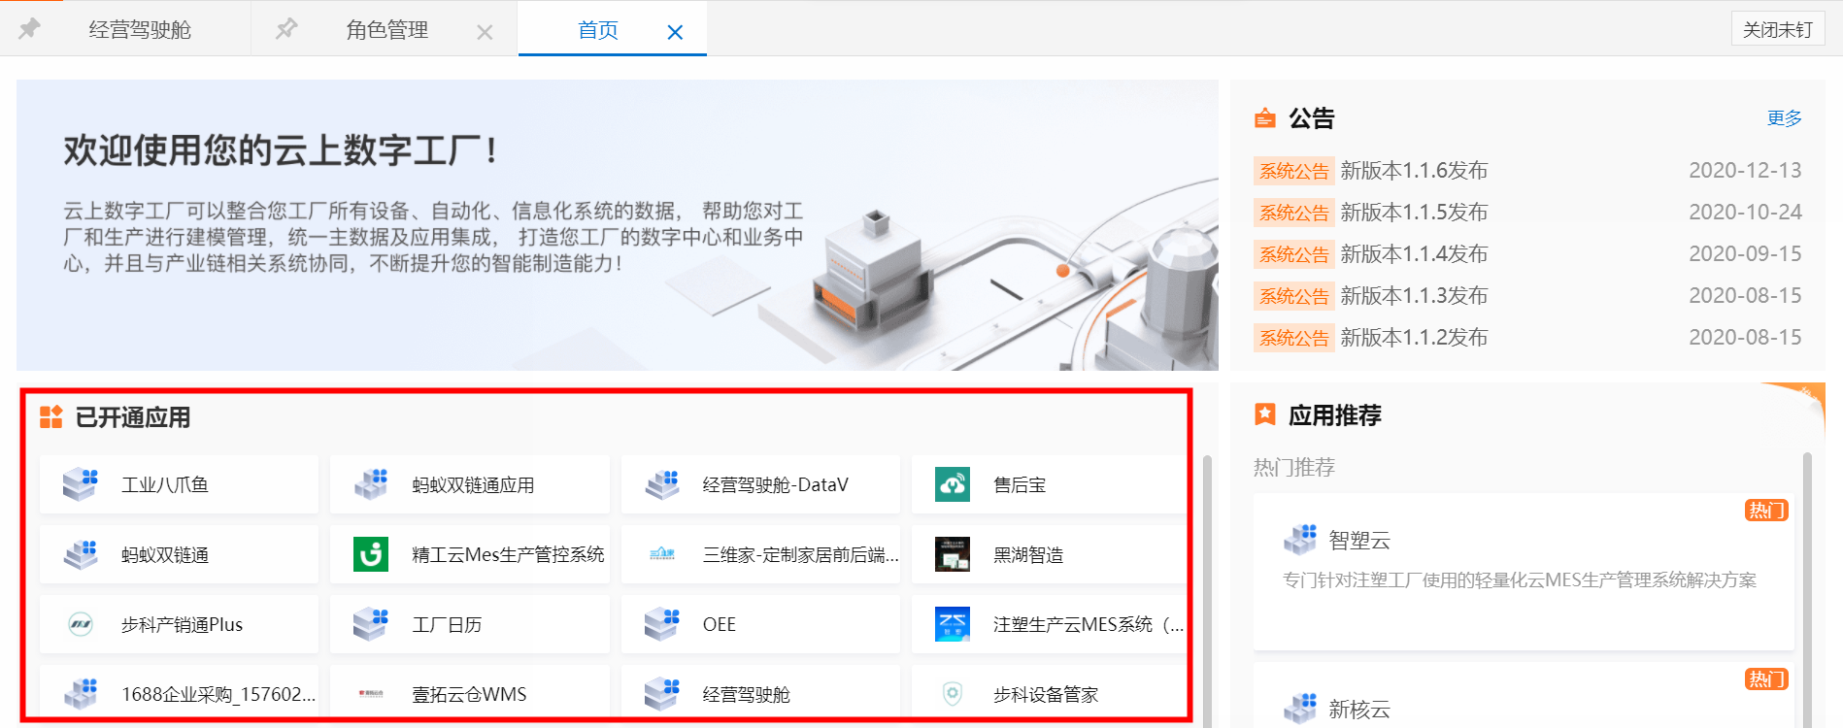Open announcement 新版本1.1.2发布
The width and height of the screenshot is (1843, 728).
(1414, 338)
